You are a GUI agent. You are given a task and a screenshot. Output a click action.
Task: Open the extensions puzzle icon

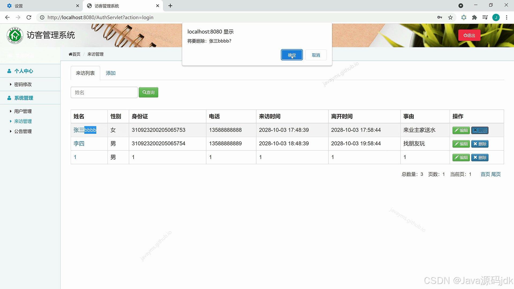pyautogui.click(x=474, y=17)
